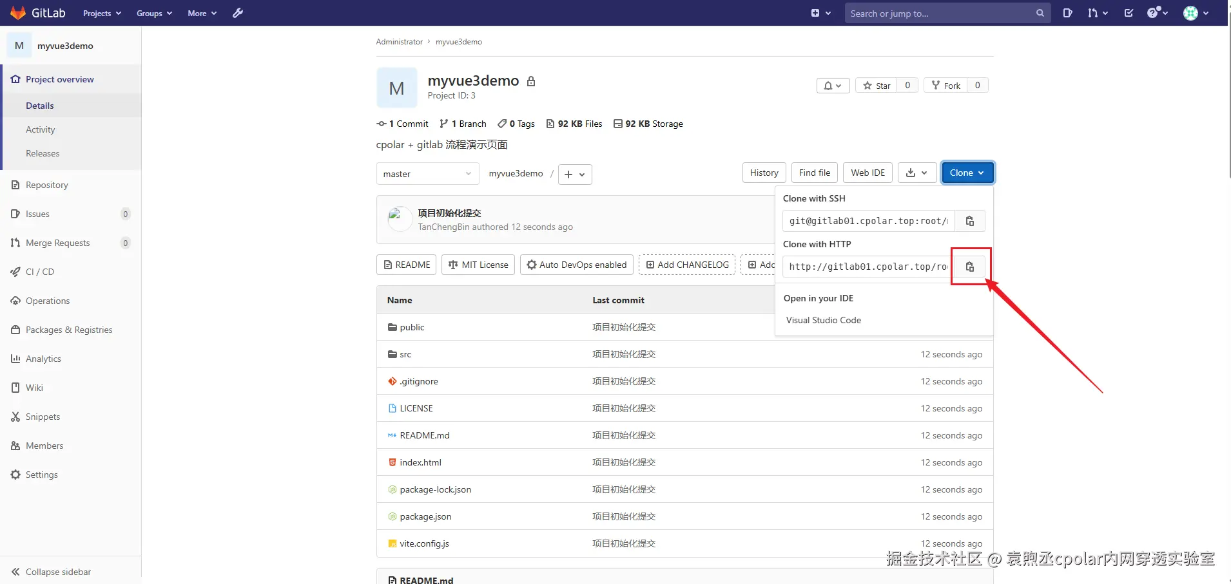Open merge requests icon in top navbar
The height and width of the screenshot is (584, 1231).
point(1097,13)
